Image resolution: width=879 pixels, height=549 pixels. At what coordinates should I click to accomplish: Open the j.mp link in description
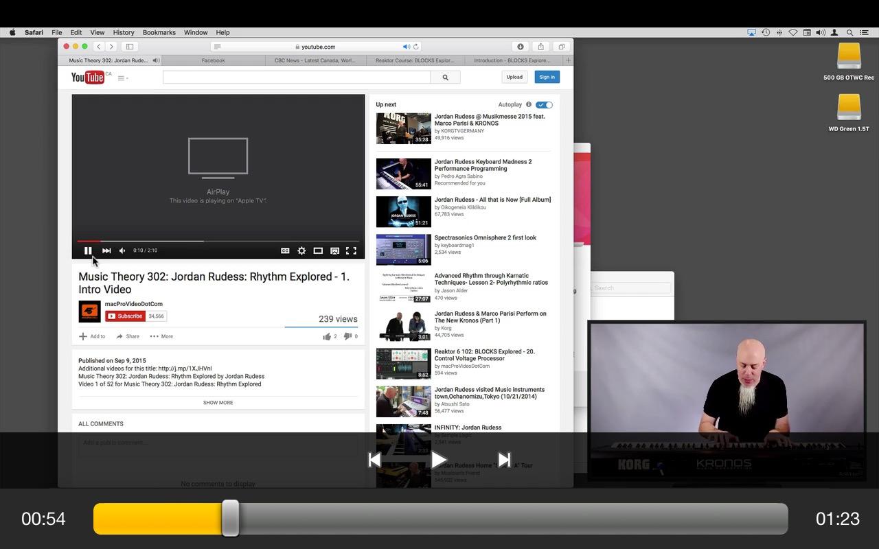click(185, 369)
